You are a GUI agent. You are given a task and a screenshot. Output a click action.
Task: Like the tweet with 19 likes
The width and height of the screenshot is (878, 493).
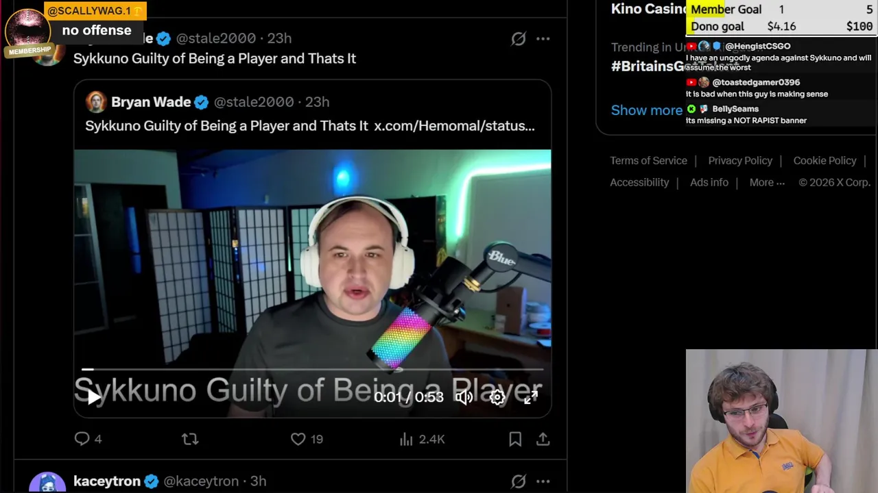pyautogui.click(x=307, y=439)
